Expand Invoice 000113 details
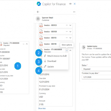This screenshot has height=111, width=111. click(70, 38)
